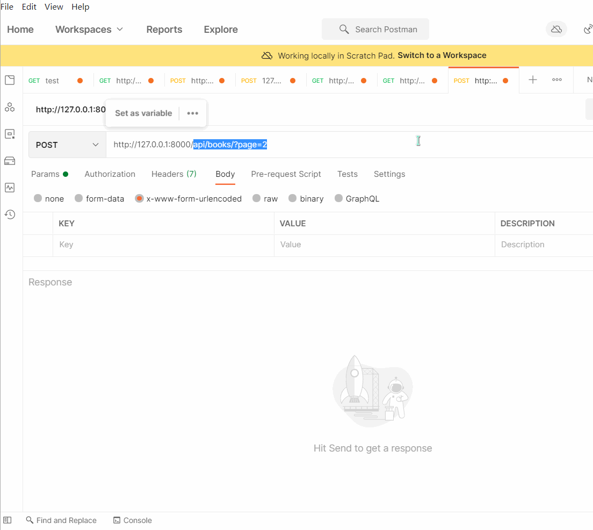Open Collections in the left sidebar
Screen dimensions: 593x530
click(10, 81)
